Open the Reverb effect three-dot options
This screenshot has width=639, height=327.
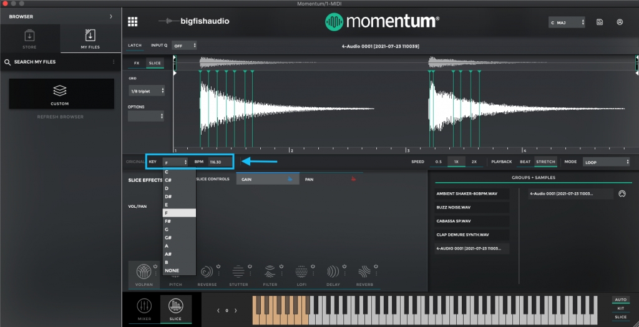[x=375, y=273]
